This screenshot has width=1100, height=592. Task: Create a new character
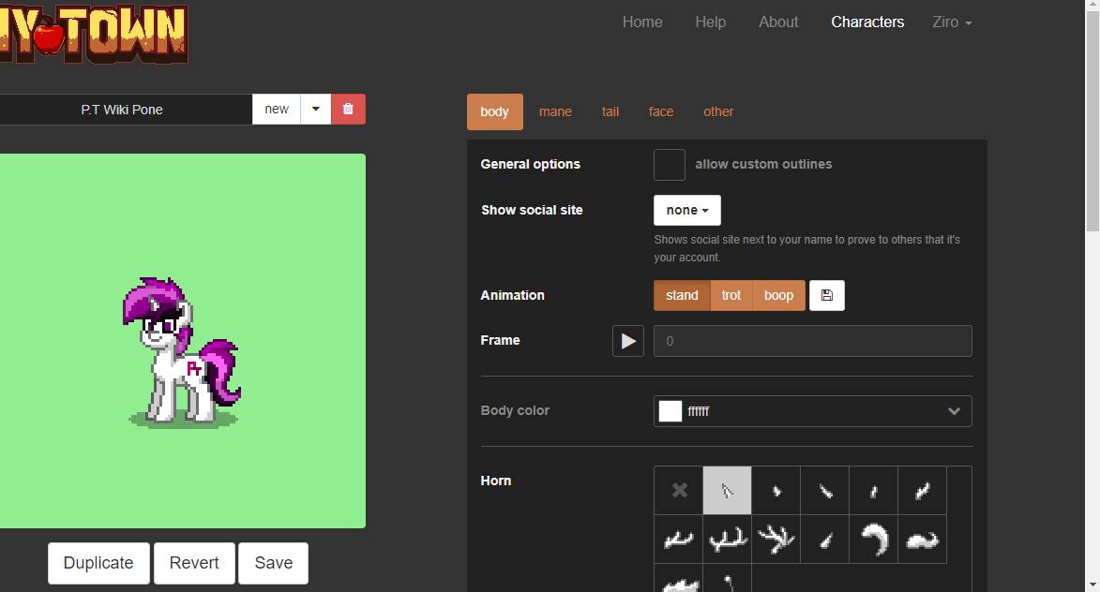[x=277, y=110]
